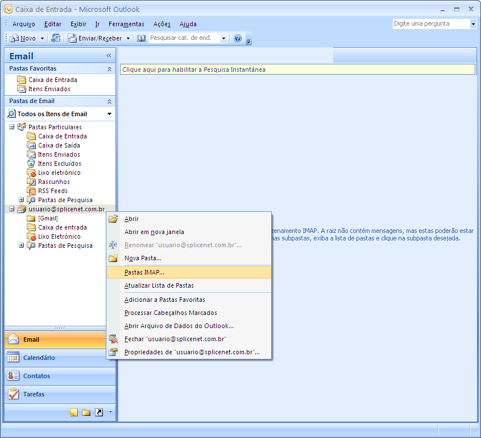Open the Shortcuts icon in the bottom bar
481x438 pixels.
99,412
